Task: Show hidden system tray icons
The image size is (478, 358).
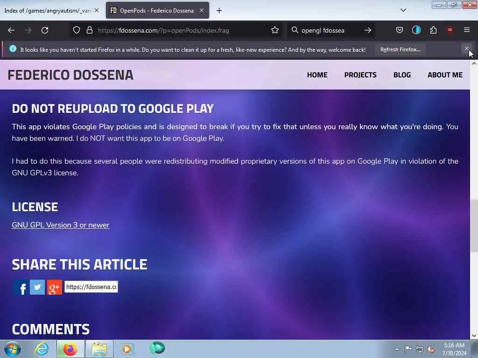Action: [397, 349]
